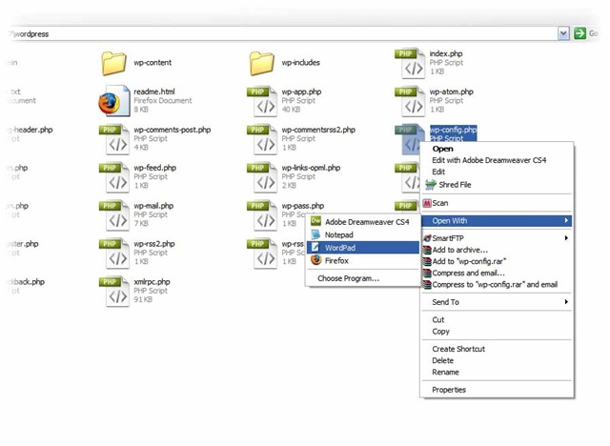
Task: Select the readme.html Firefox document icon
Action: pyautogui.click(x=113, y=101)
